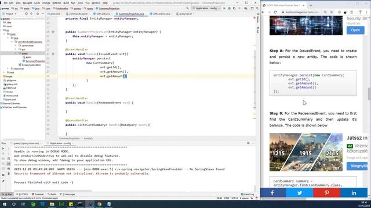Open the Run panel settings gear
This screenshot has height=208, width=371.
pyautogui.click(x=248, y=143)
